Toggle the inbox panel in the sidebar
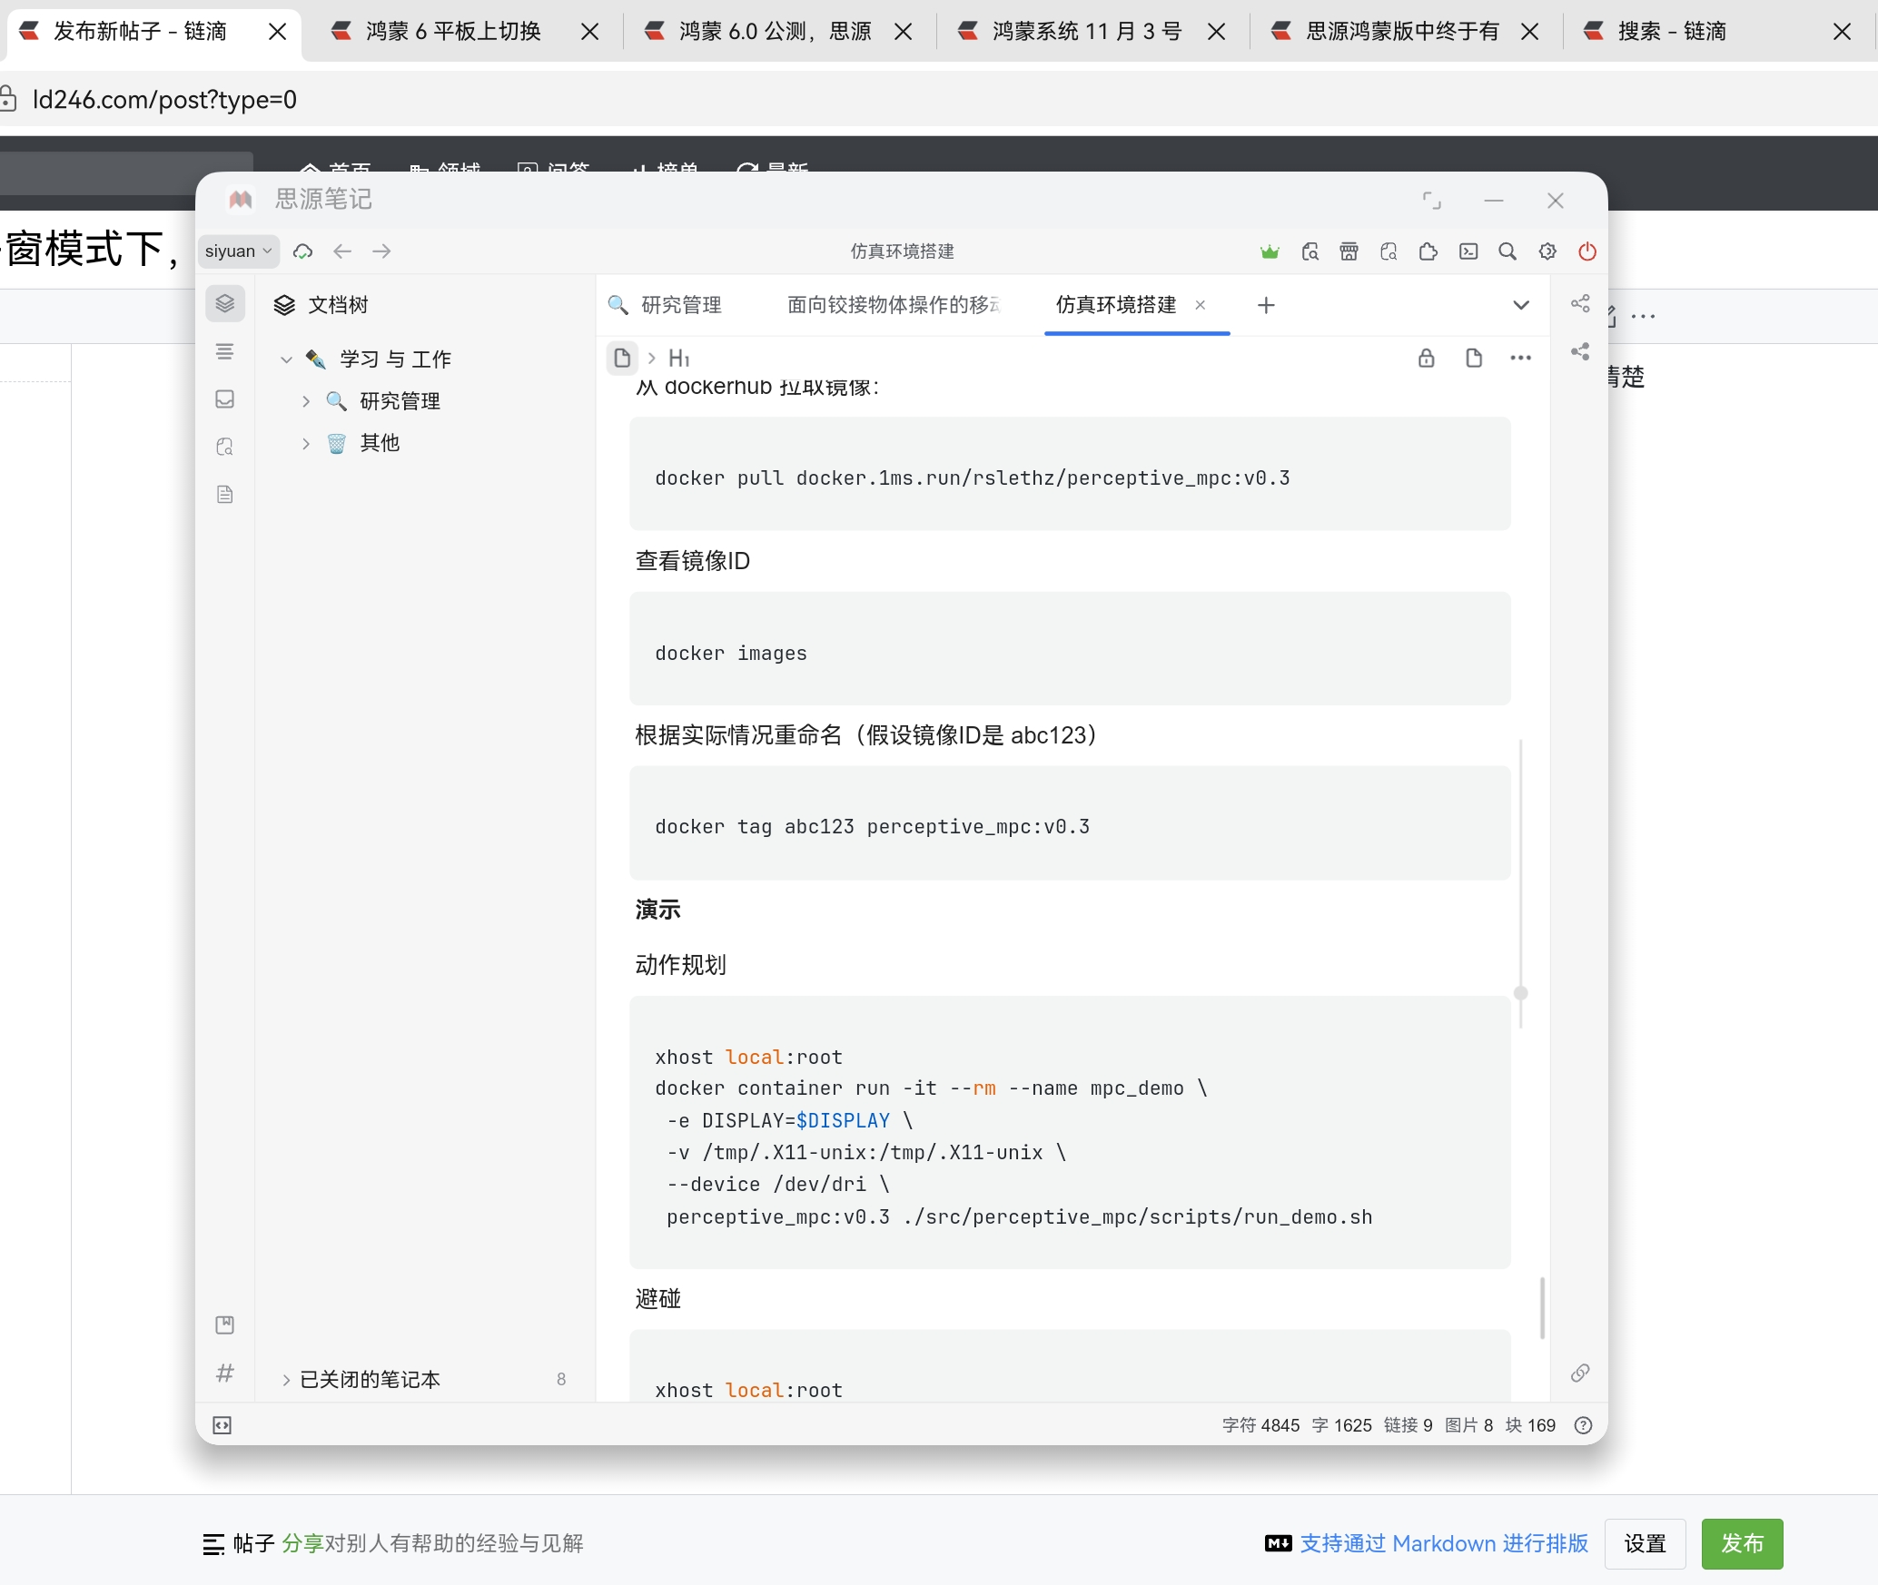 (x=225, y=399)
